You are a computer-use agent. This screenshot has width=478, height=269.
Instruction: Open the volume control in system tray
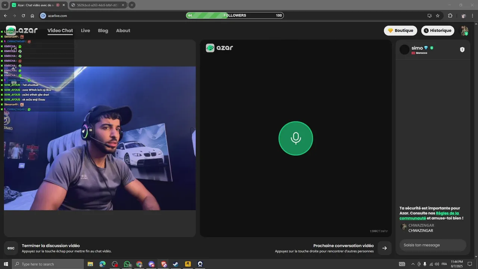pos(437,264)
